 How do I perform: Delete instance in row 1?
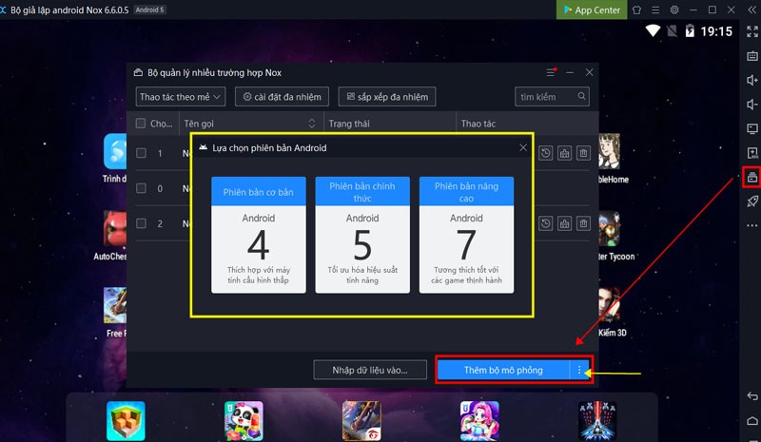[583, 153]
